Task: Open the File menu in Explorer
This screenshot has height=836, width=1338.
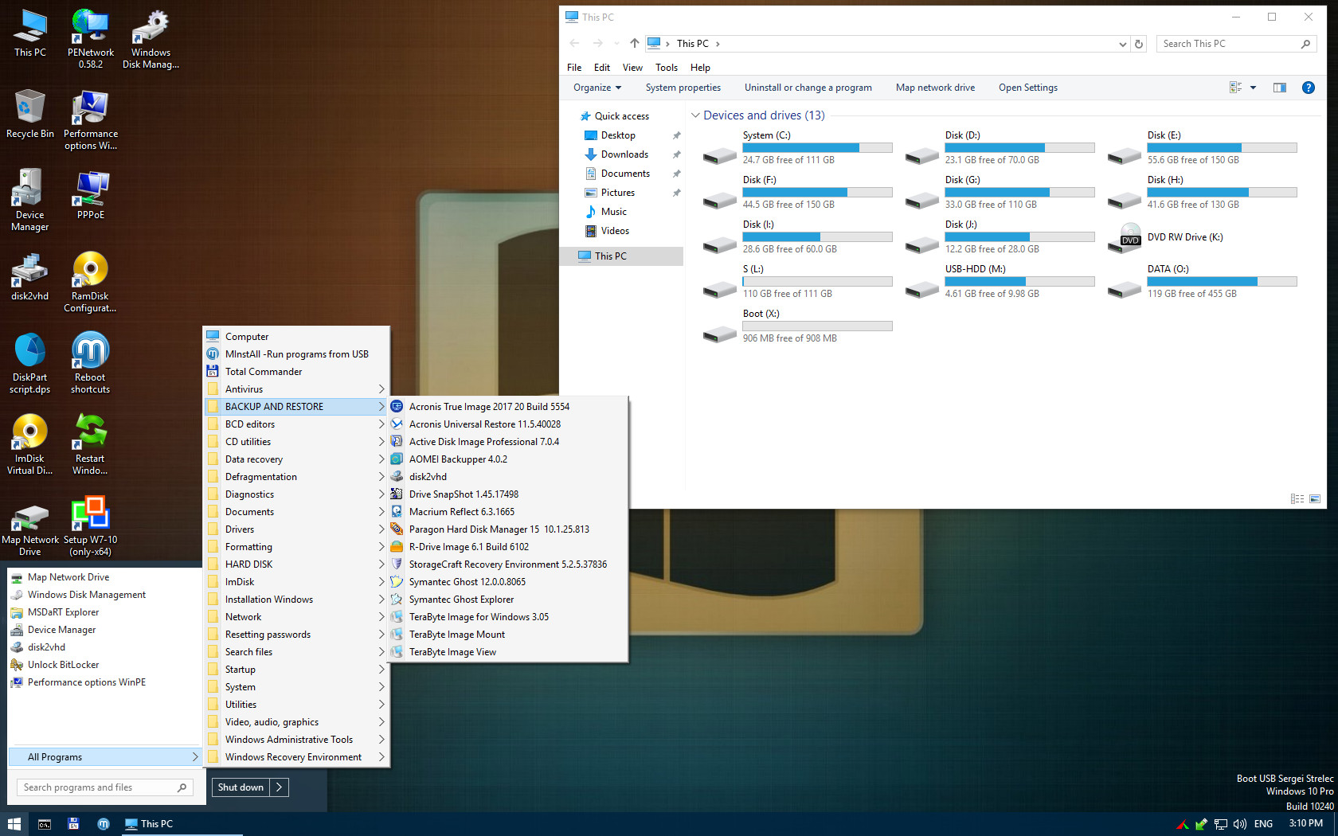Action: (574, 68)
